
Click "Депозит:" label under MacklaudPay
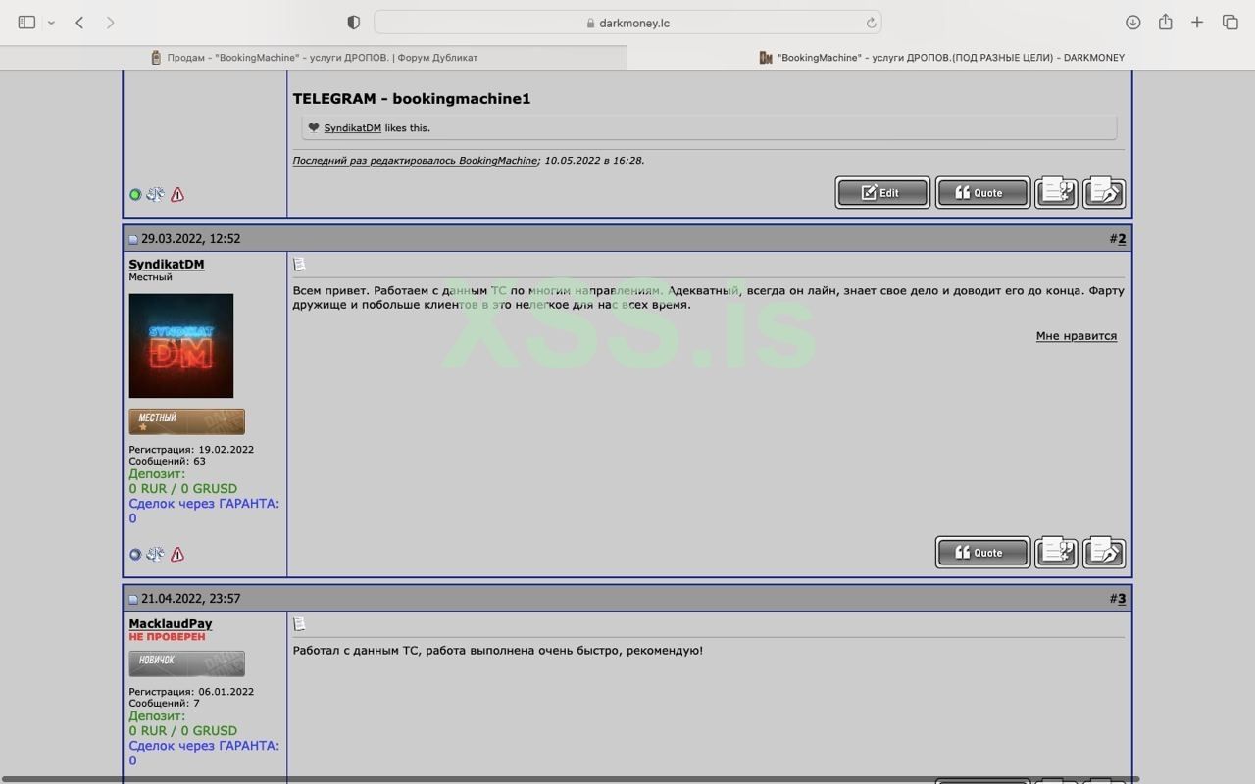(157, 716)
